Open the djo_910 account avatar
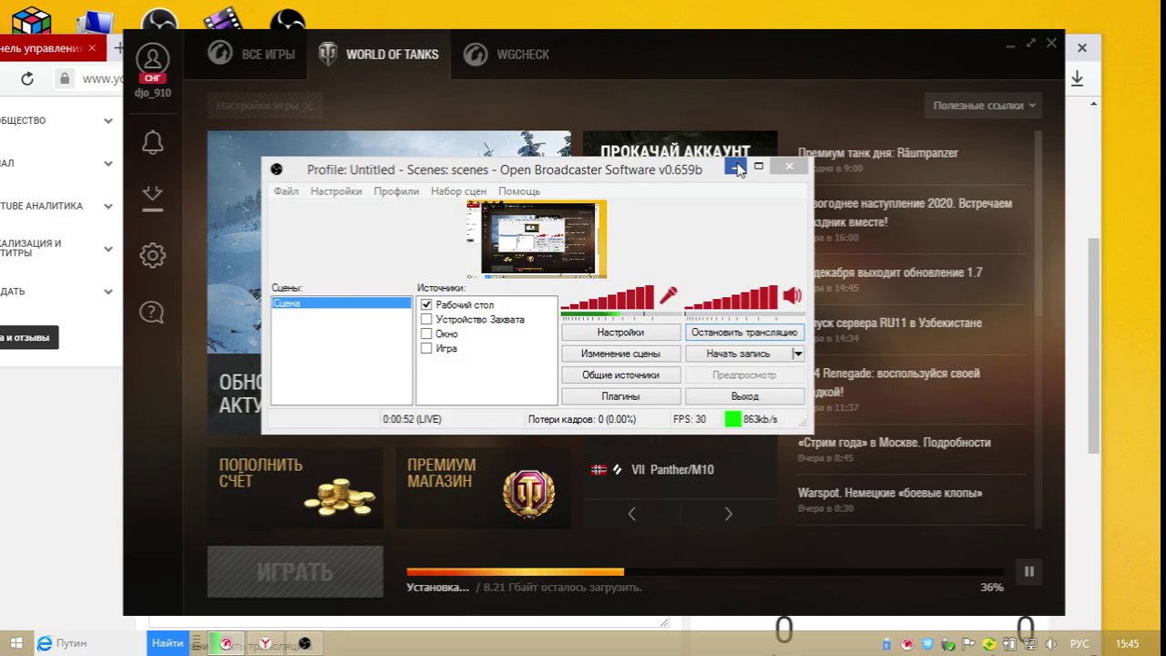This screenshot has width=1166, height=656. 152,59
